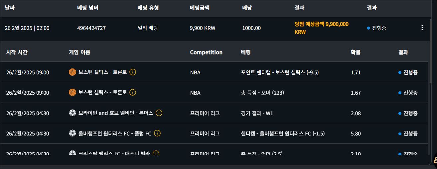Click the 베팅금액 column header
Image resolution: width=437 pixels, height=169 pixels.
[200, 8]
